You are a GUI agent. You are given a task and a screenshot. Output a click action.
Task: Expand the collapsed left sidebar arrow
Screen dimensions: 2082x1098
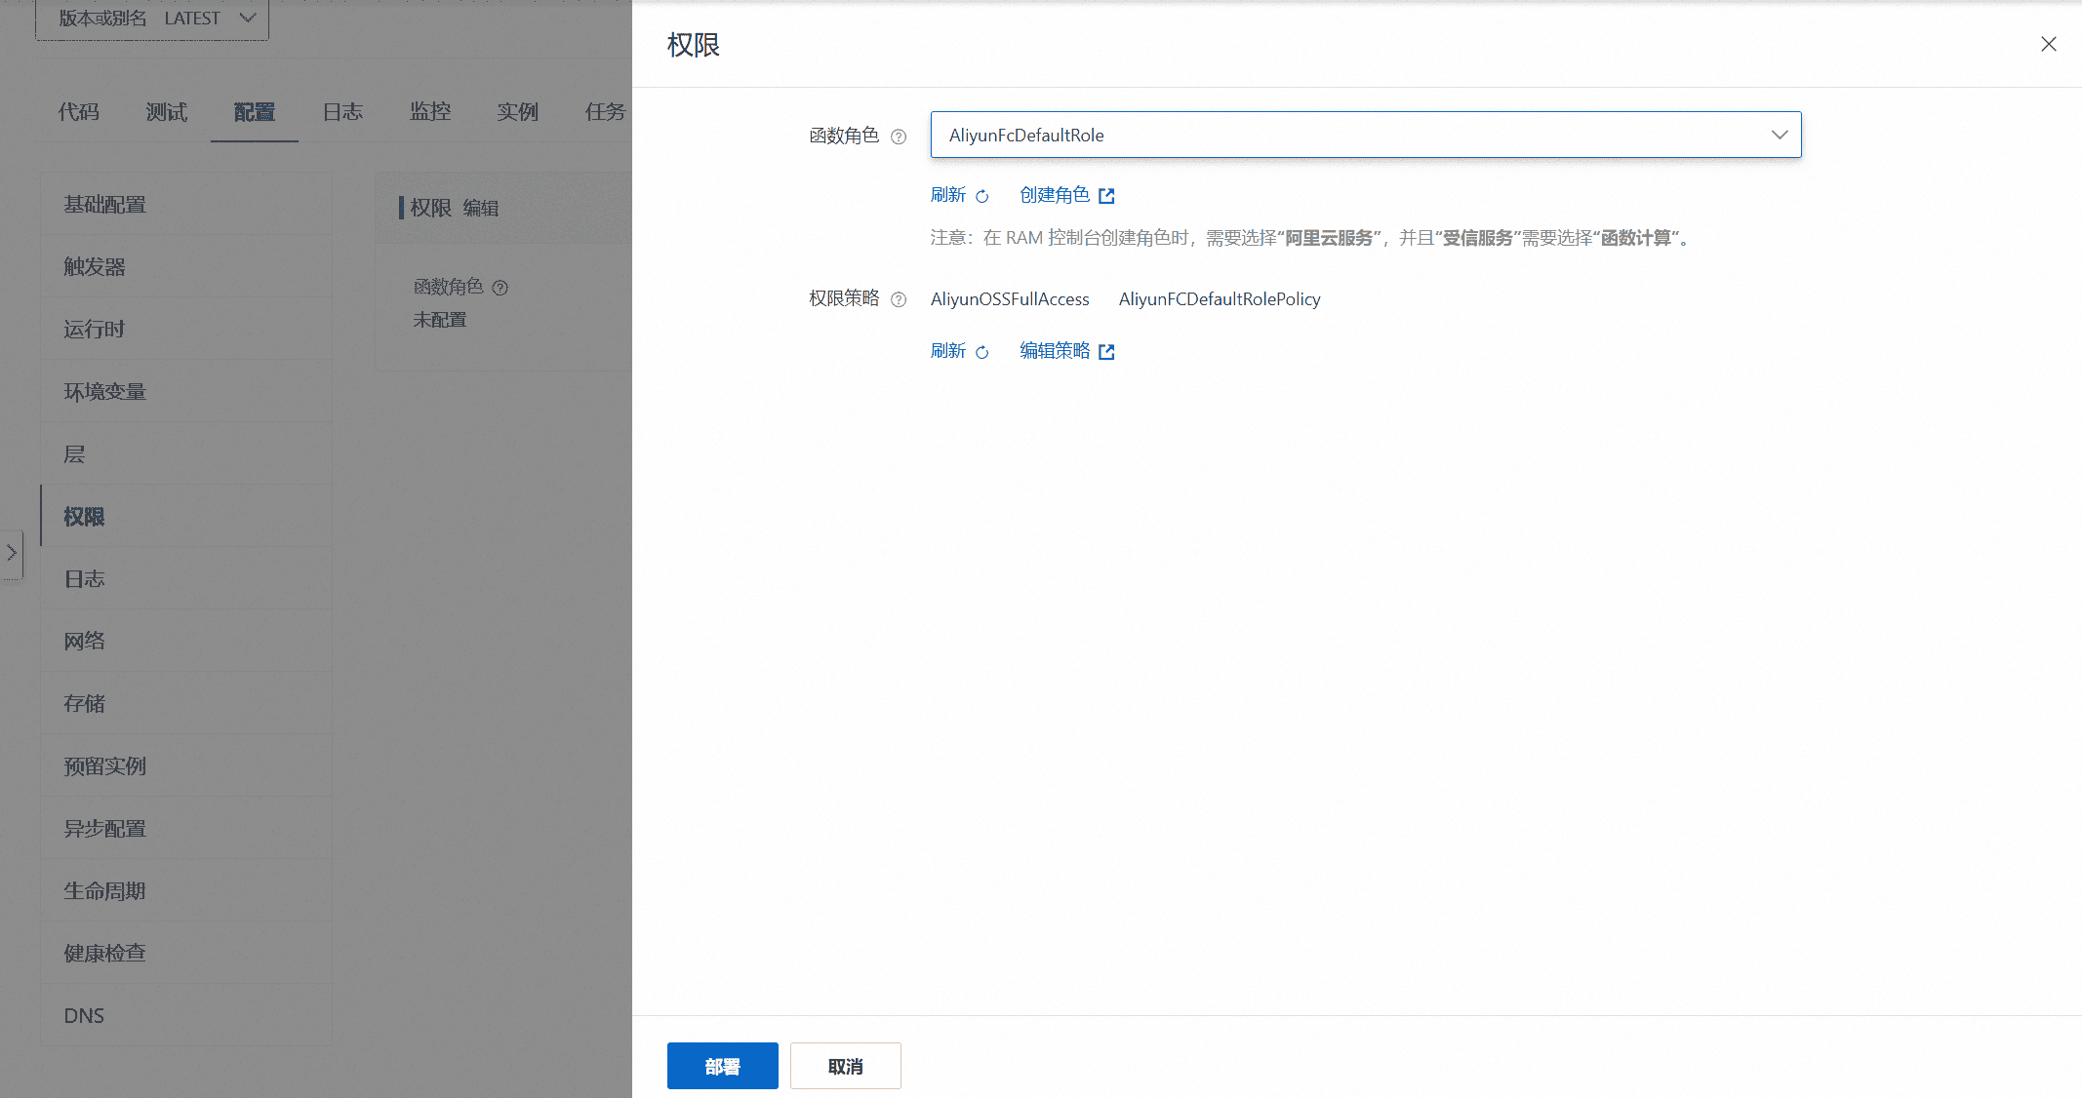coord(11,553)
